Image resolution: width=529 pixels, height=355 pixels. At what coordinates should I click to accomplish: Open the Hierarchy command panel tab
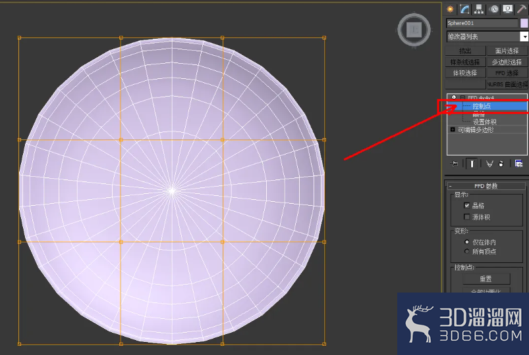tap(479, 9)
